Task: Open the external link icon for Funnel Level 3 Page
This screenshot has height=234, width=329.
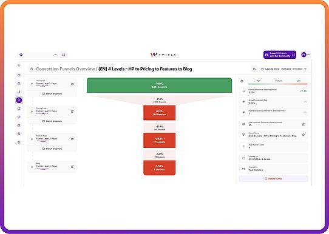Action: [x=72, y=139]
